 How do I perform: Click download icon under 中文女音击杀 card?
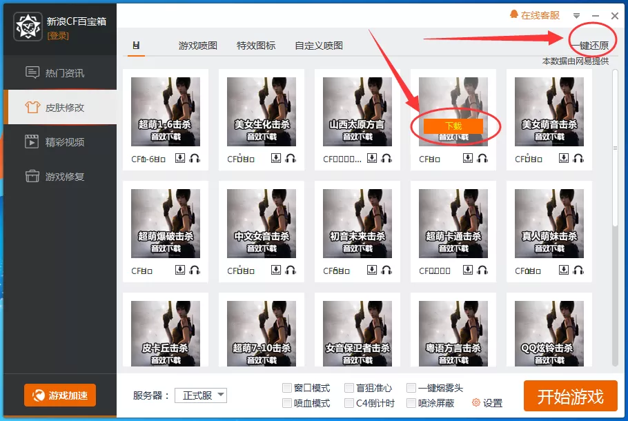[x=276, y=270]
